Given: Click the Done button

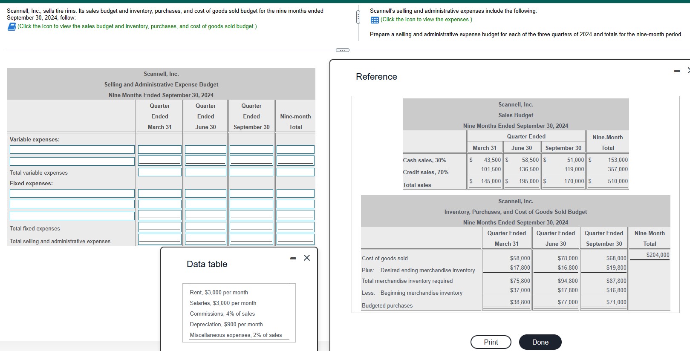Looking at the screenshot, I should 540,342.
